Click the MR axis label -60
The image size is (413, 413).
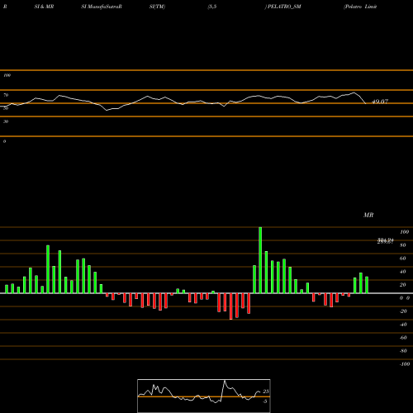coord(403,338)
